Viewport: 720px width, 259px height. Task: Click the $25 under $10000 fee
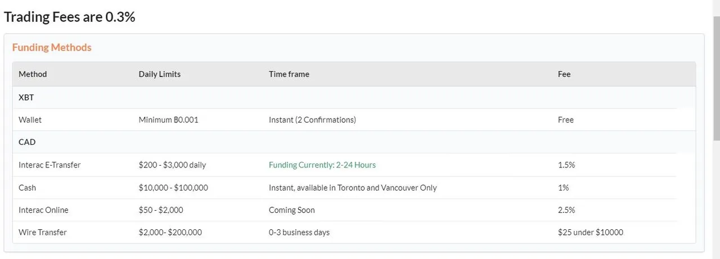coord(591,233)
